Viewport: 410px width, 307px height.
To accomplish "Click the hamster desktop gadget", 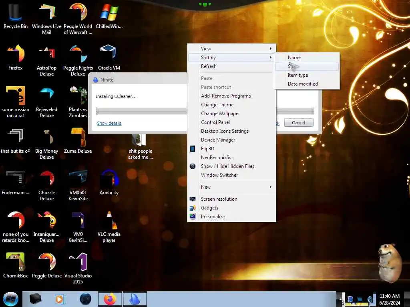I will [x=390, y=263].
